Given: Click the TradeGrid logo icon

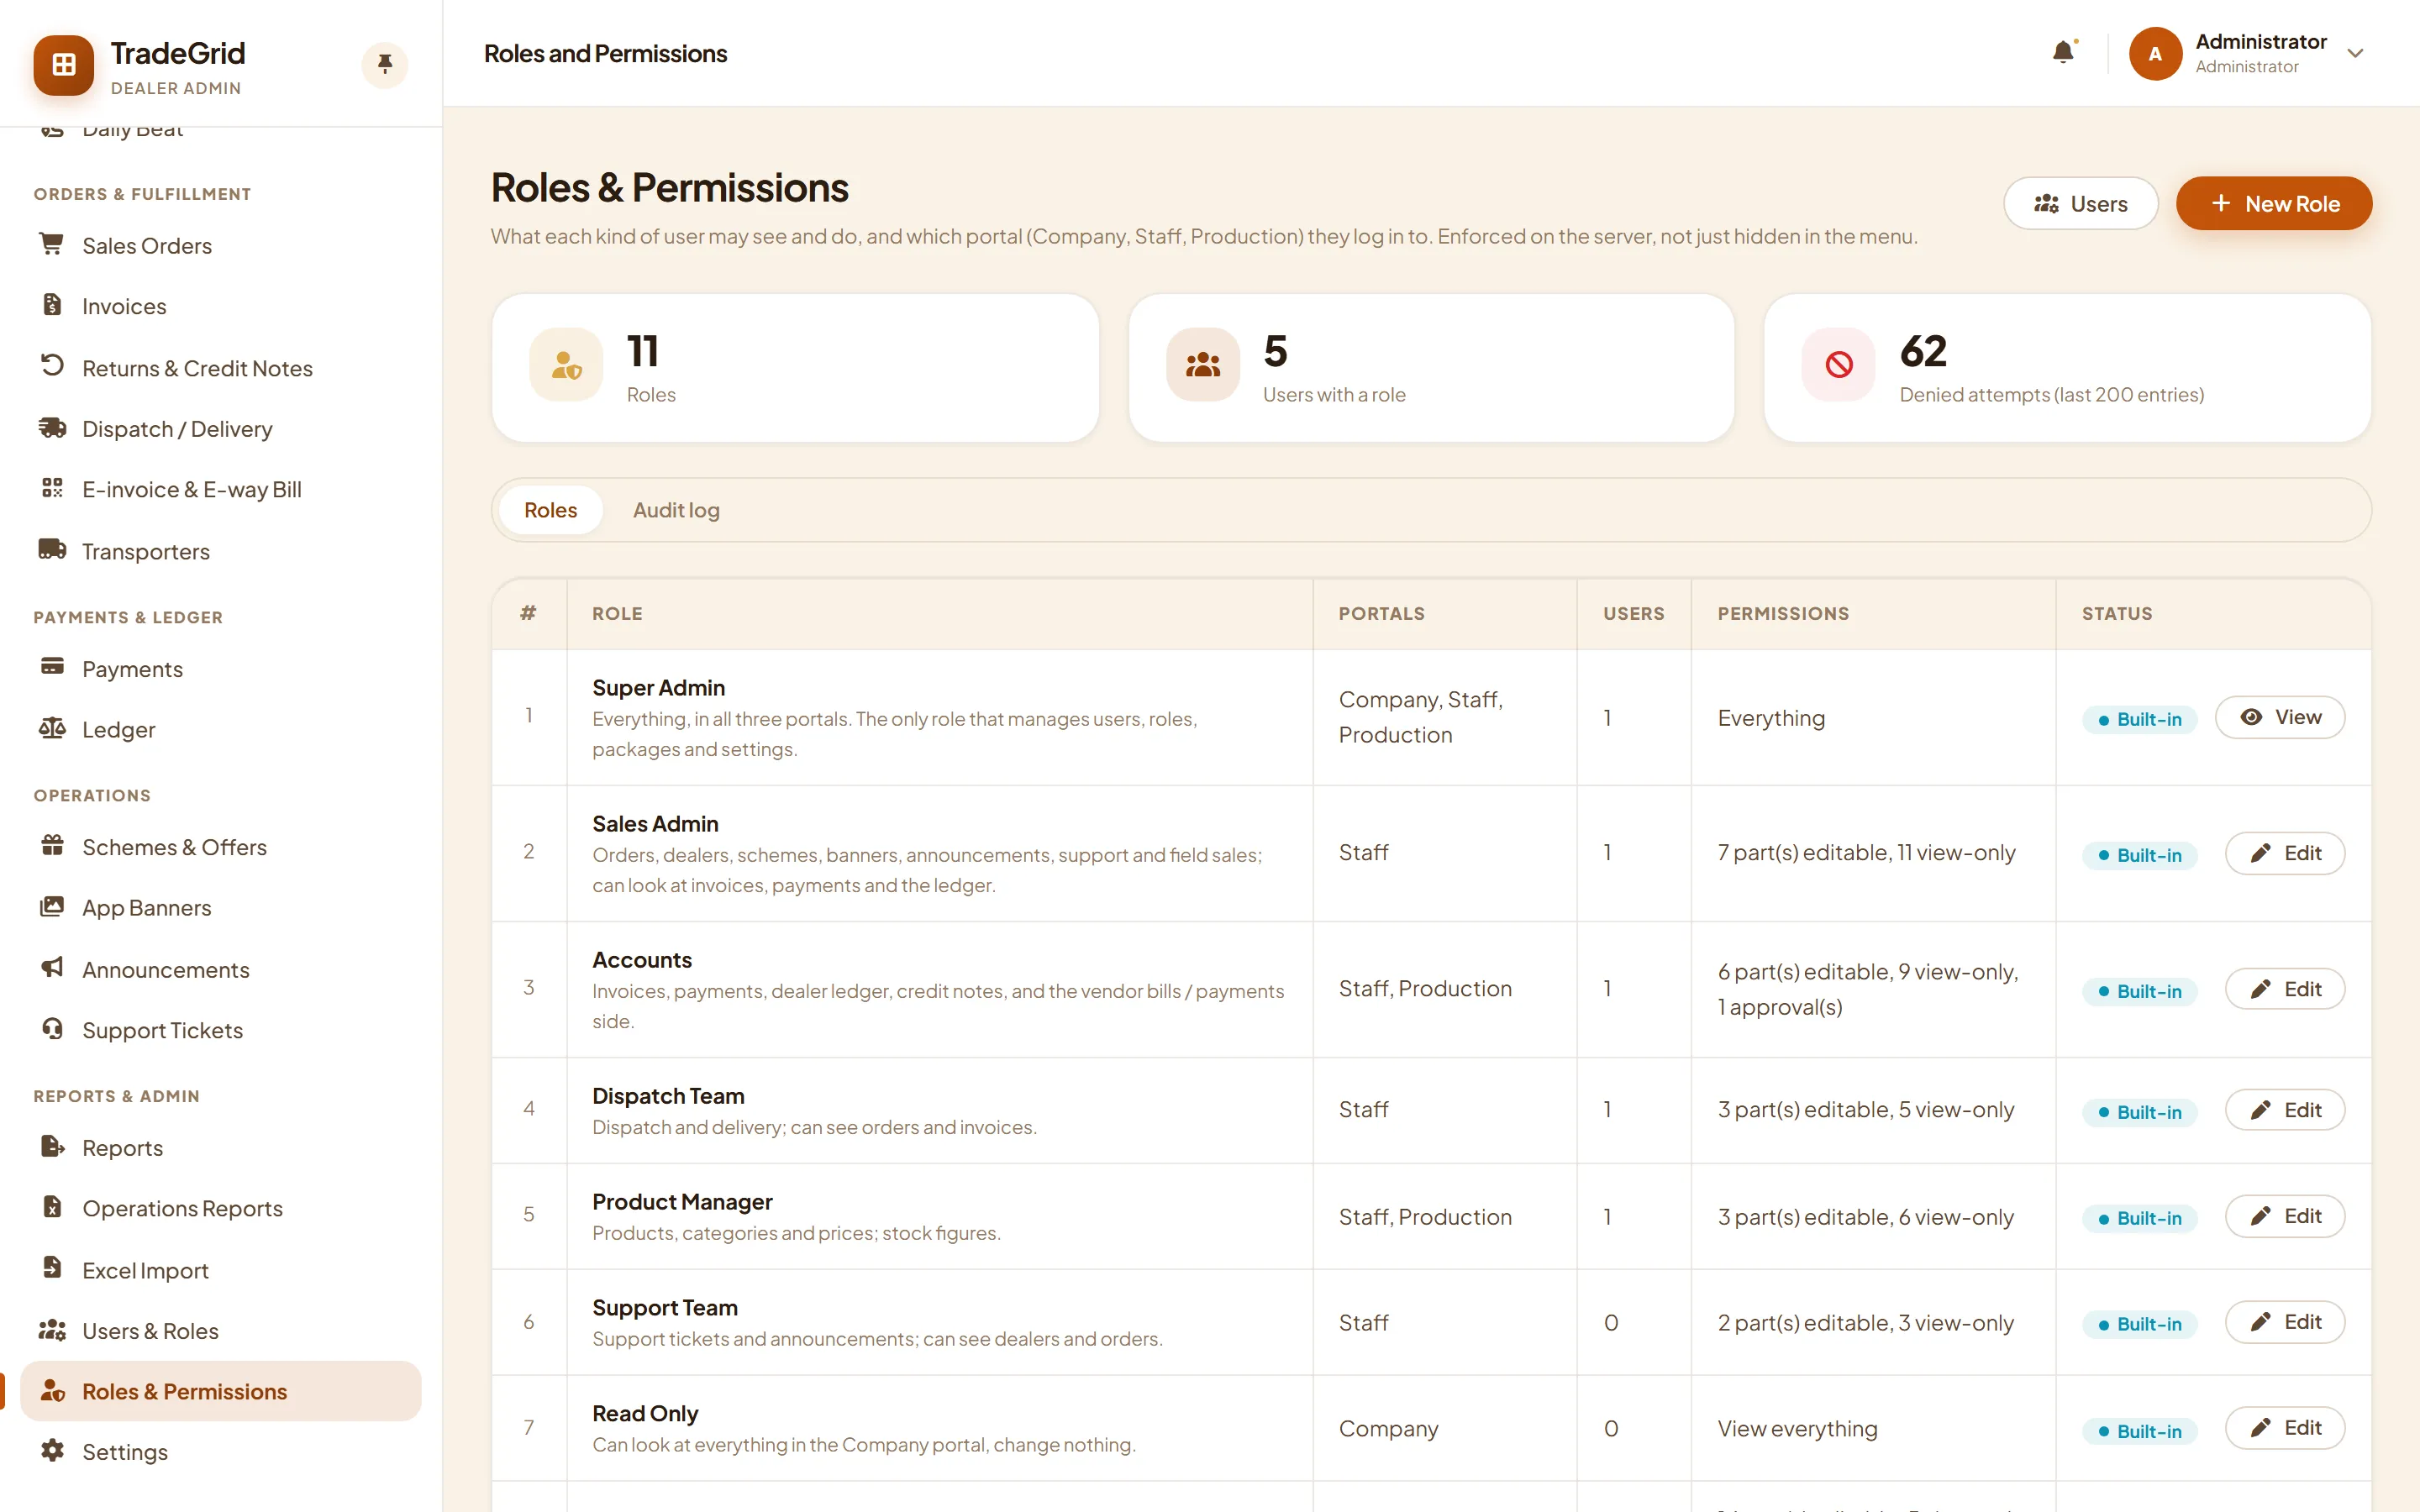Looking at the screenshot, I should tap(63, 65).
